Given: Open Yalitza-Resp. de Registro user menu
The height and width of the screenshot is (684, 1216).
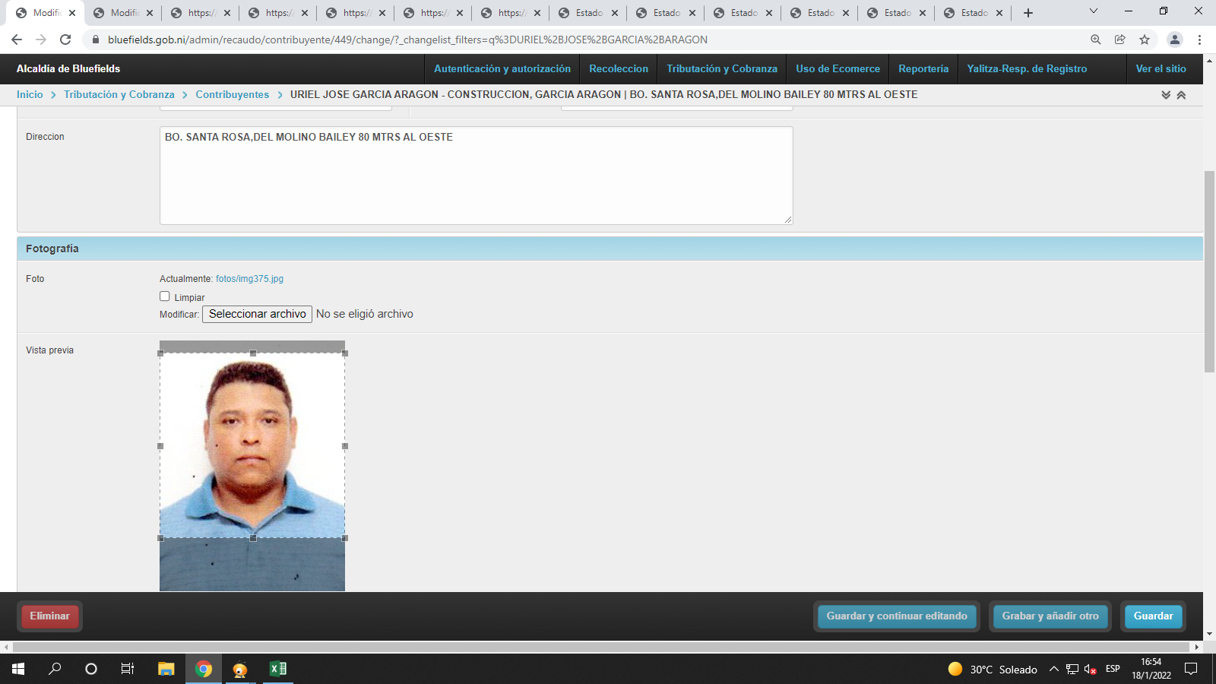Looking at the screenshot, I should point(1027,68).
